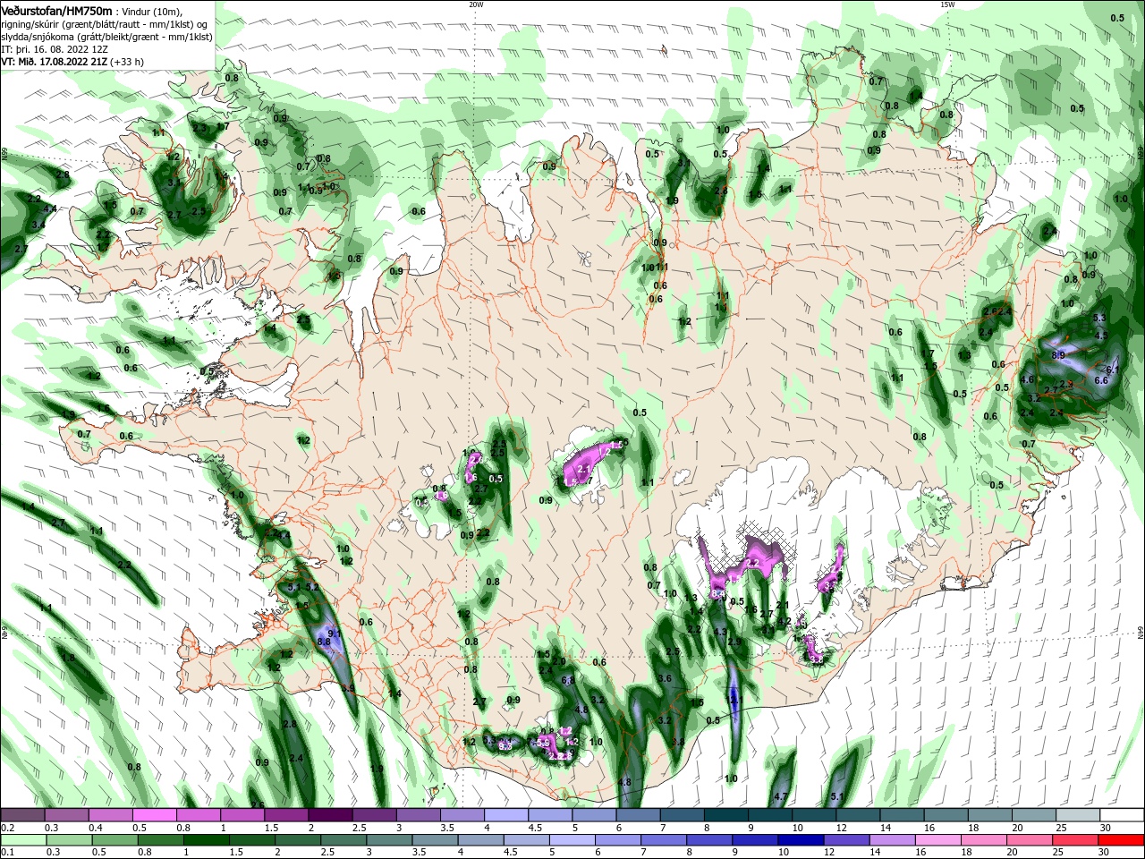The image size is (1145, 859).
Task: Click the dark blue 10 rain legend swatch
Action: click(799, 840)
